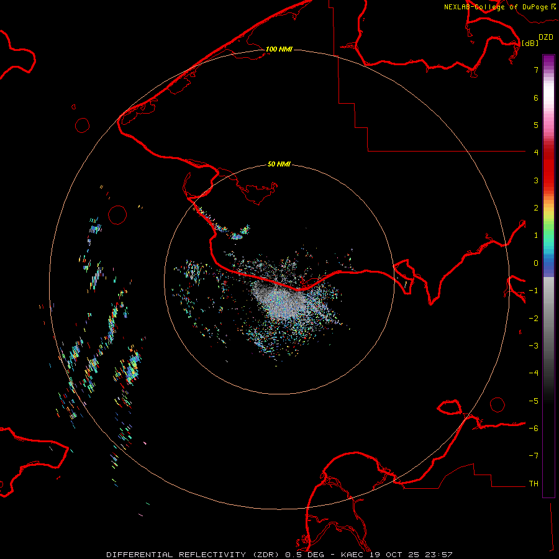
Task: Click the -7 dB value on color scale
Action: pos(534,456)
